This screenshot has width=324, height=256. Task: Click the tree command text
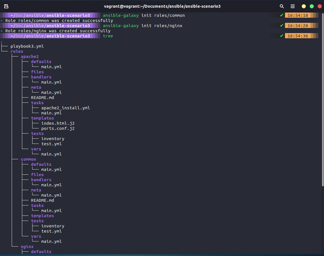[x=108, y=36]
